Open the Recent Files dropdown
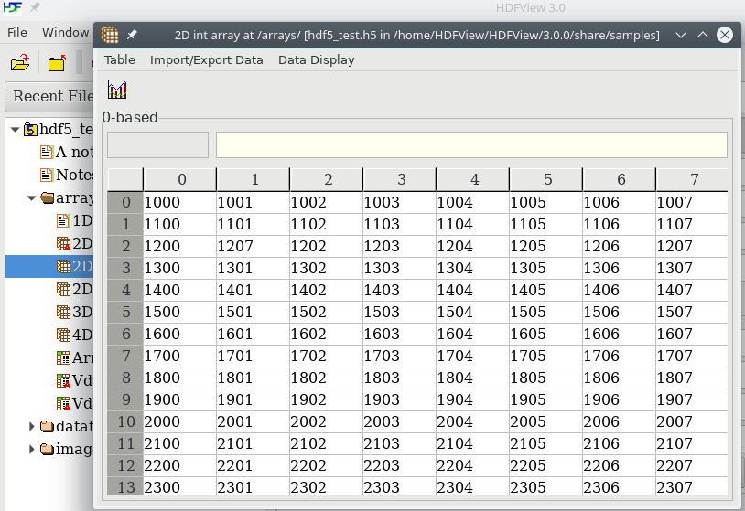This screenshot has height=511, width=745. (49, 96)
